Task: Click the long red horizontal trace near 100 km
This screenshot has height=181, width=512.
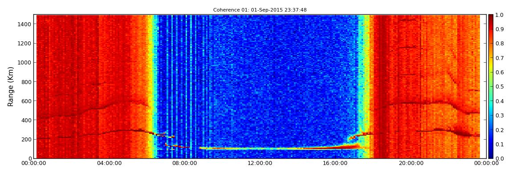Action: tap(281, 148)
